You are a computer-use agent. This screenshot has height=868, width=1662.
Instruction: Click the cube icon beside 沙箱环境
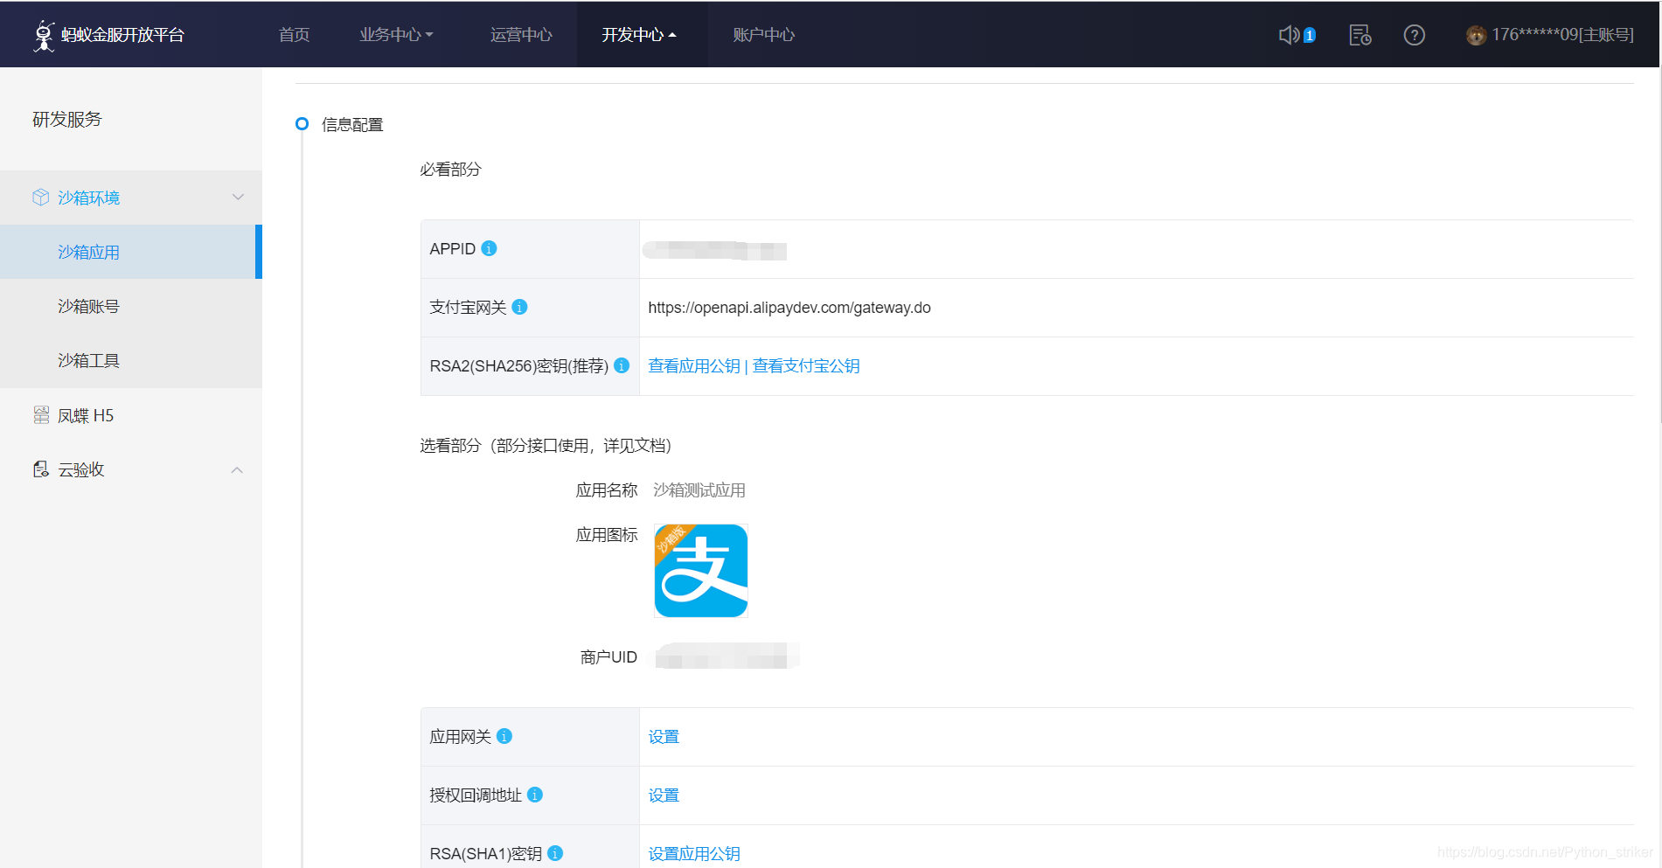click(x=40, y=197)
